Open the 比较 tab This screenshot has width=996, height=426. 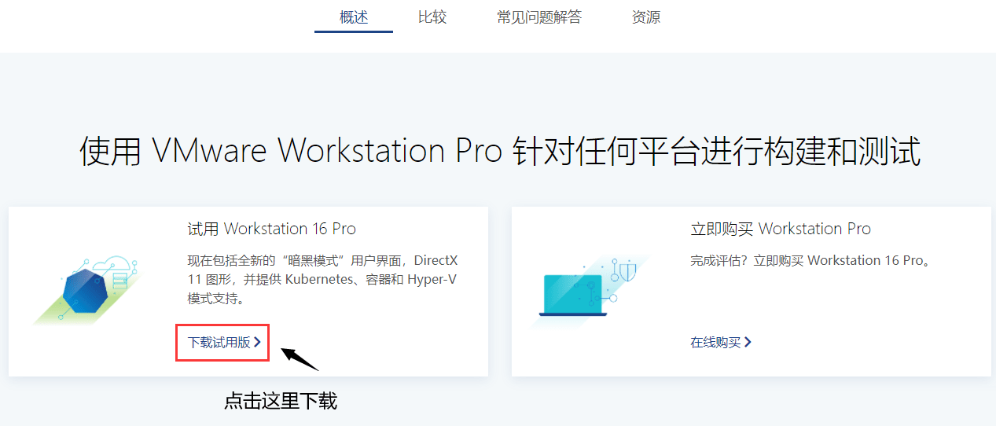432,17
